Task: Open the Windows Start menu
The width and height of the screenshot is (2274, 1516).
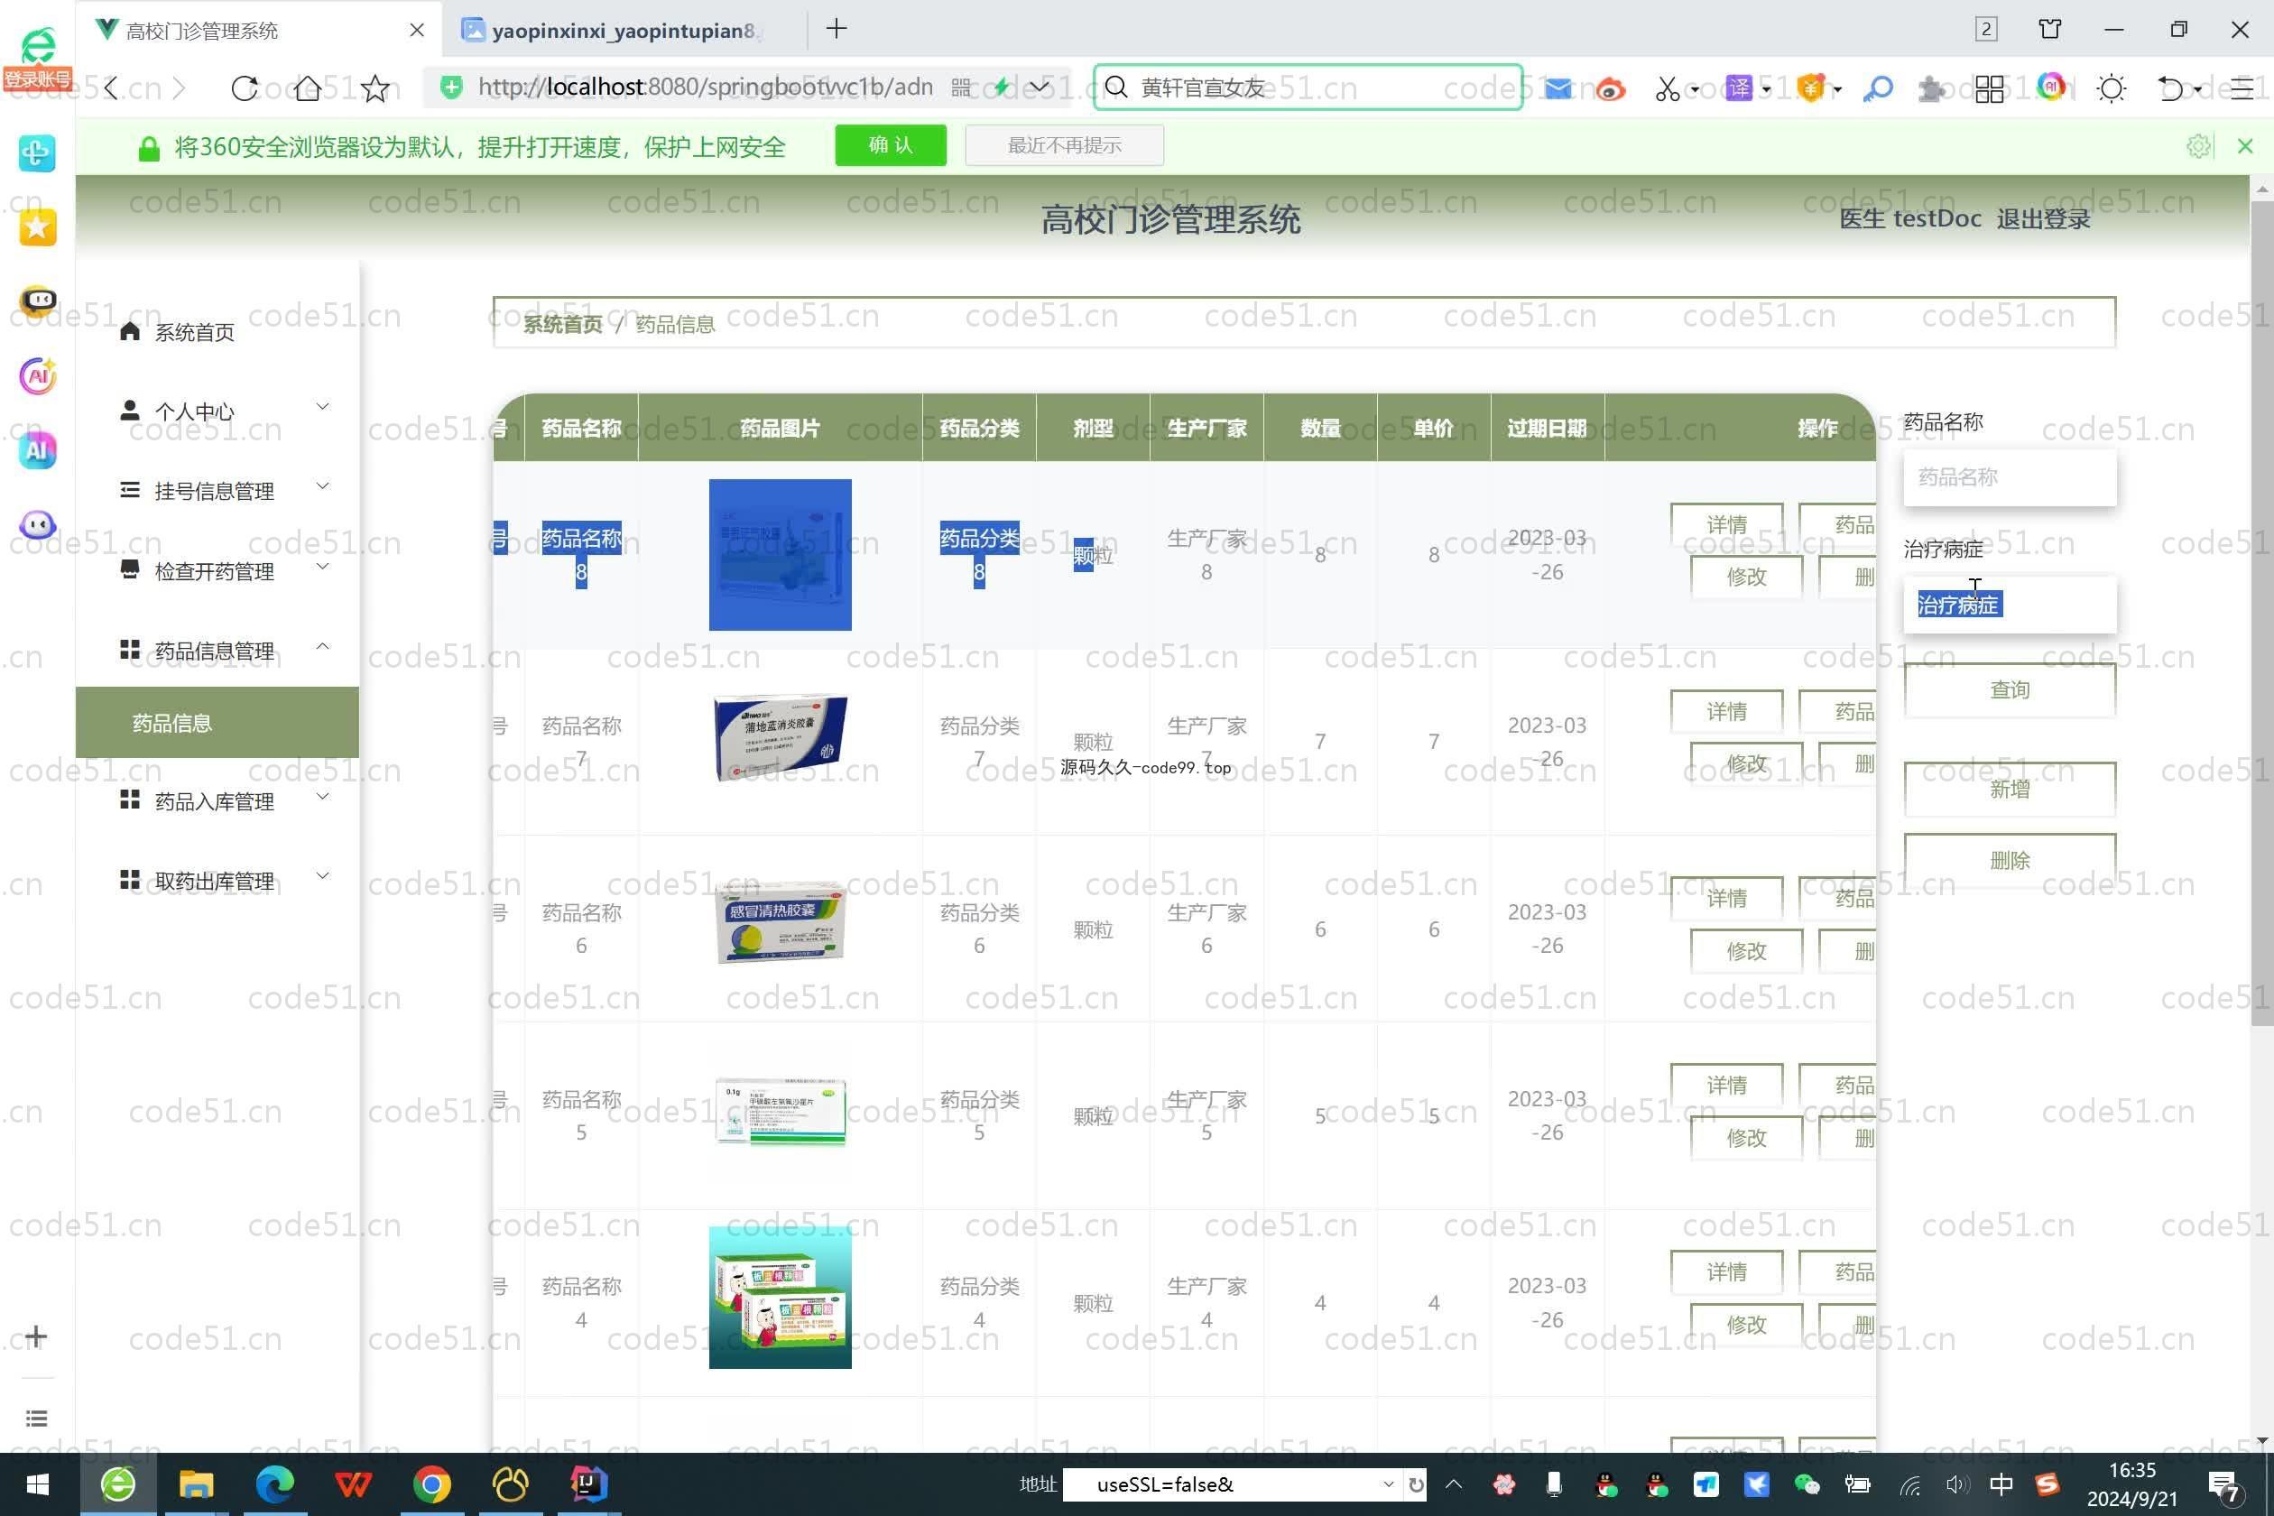Action: click(x=37, y=1484)
